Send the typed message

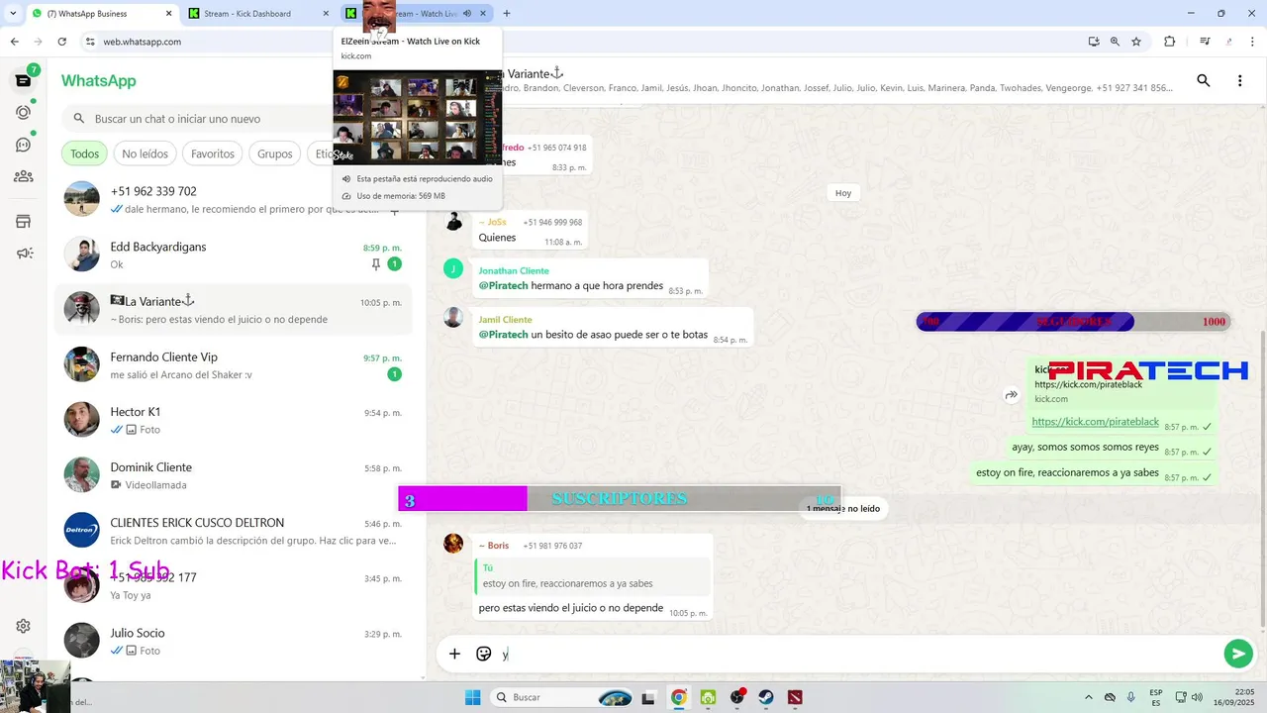coord(1237,654)
